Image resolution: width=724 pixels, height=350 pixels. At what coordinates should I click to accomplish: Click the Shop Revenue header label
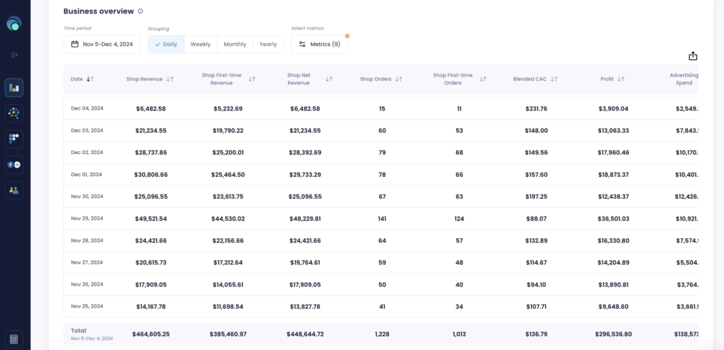(144, 79)
